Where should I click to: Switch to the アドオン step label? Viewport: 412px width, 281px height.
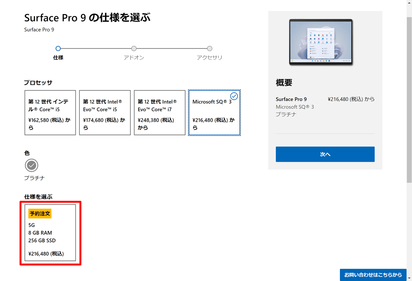[134, 58]
